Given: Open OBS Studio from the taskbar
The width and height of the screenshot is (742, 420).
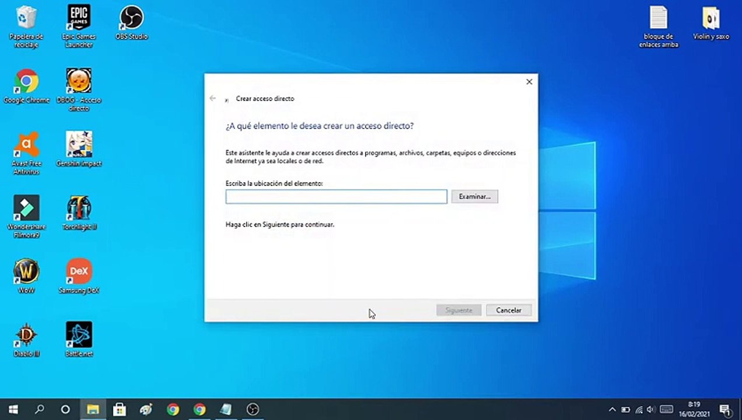Looking at the screenshot, I should click(253, 409).
